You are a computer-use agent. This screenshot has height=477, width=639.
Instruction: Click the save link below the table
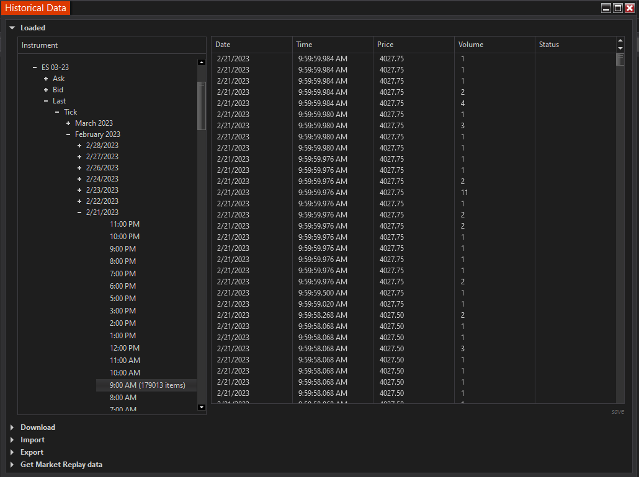pos(618,412)
